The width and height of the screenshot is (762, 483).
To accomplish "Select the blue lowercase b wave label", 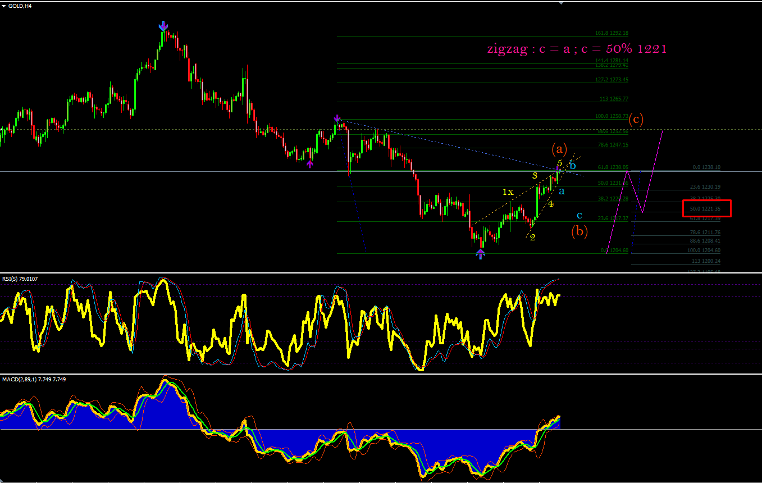I will pos(573,165).
